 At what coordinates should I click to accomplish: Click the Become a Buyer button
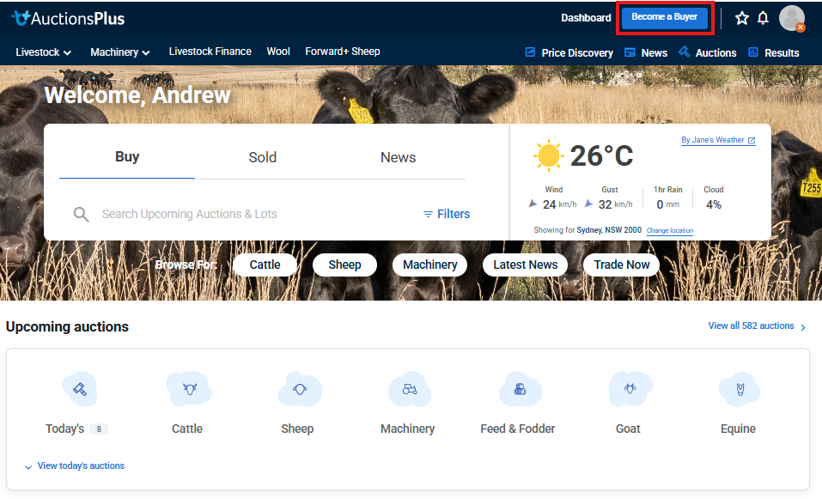[x=664, y=17]
